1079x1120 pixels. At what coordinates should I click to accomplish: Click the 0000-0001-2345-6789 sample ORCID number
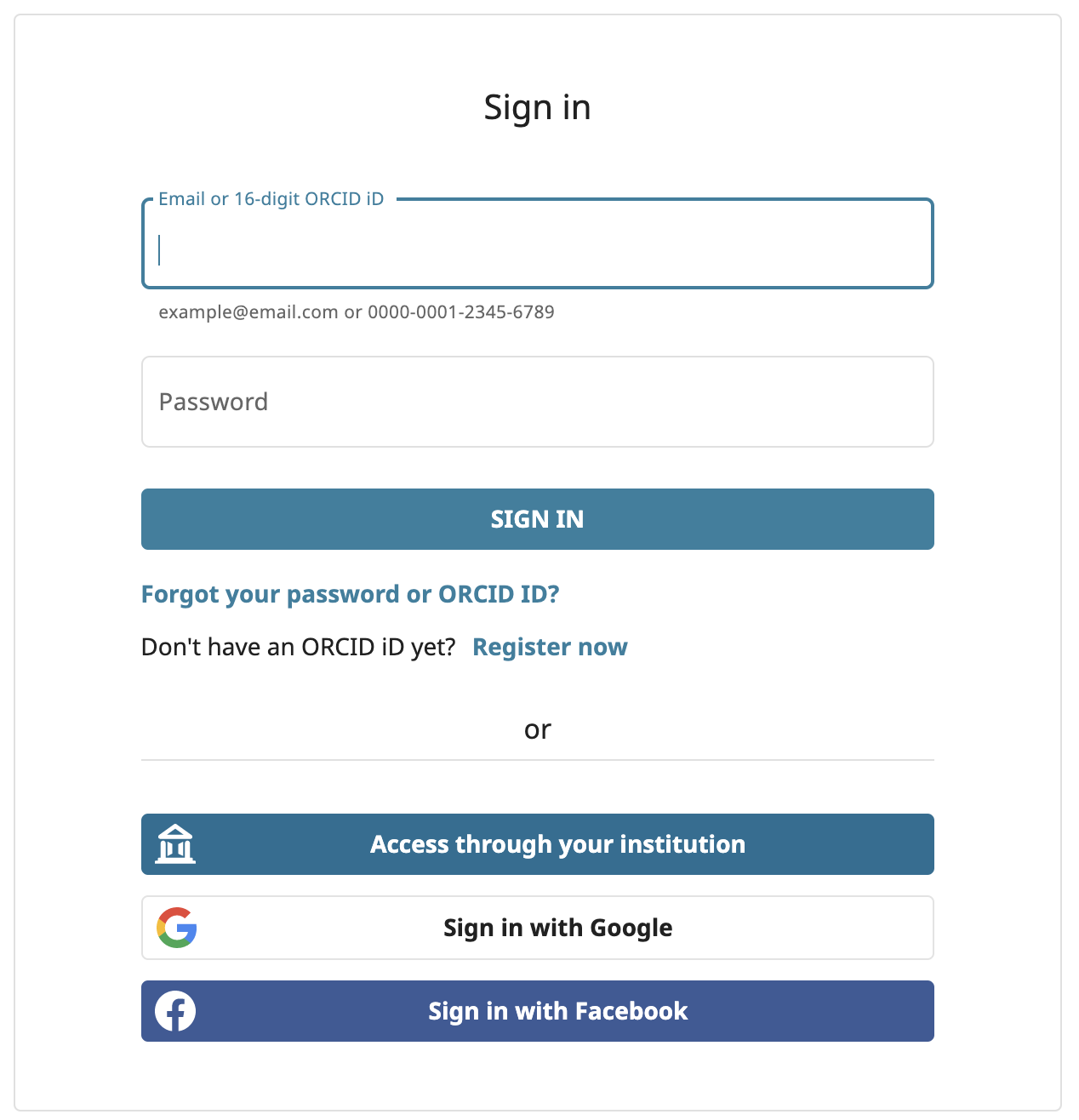click(x=461, y=311)
